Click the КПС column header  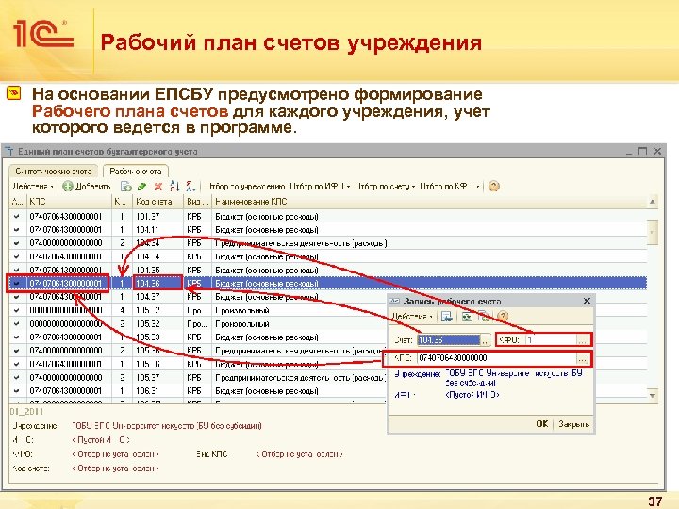pyautogui.click(x=69, y=202)
